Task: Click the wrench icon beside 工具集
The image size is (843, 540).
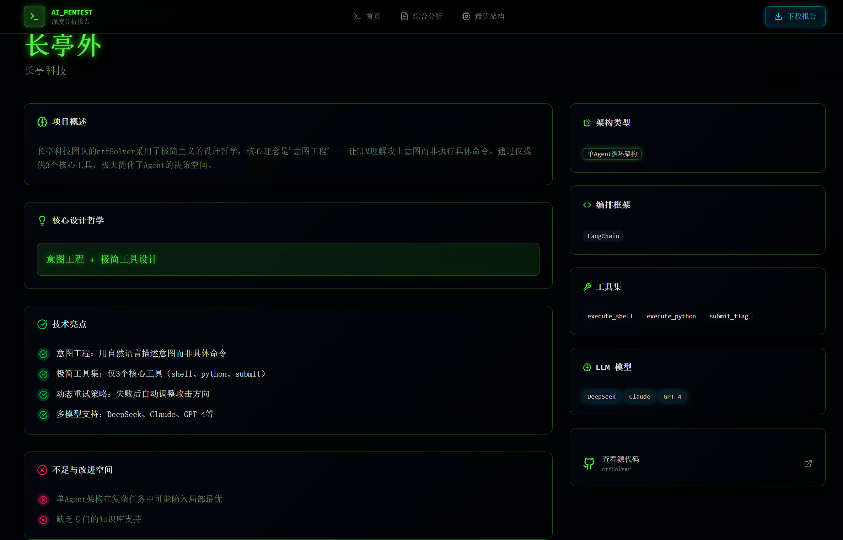Action: 587,287
